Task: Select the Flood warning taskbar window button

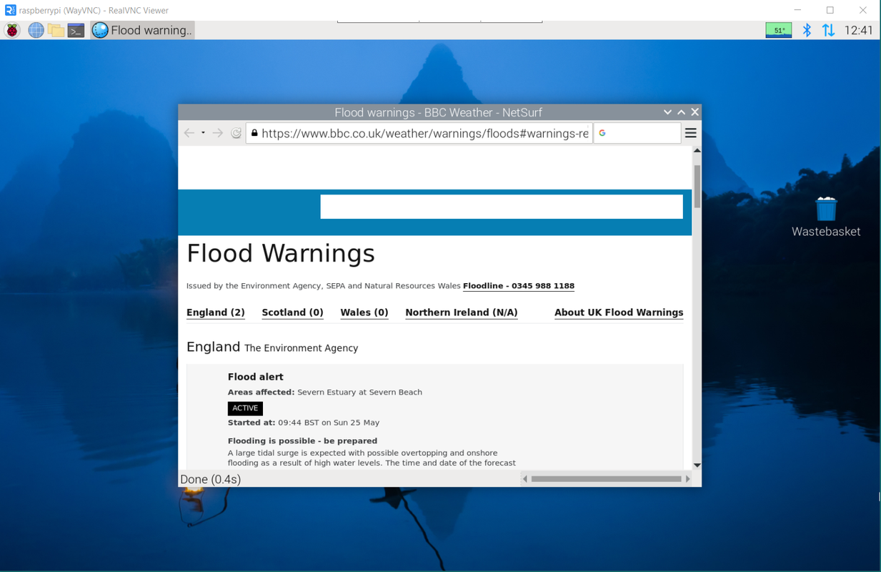Action: point(142,30)
